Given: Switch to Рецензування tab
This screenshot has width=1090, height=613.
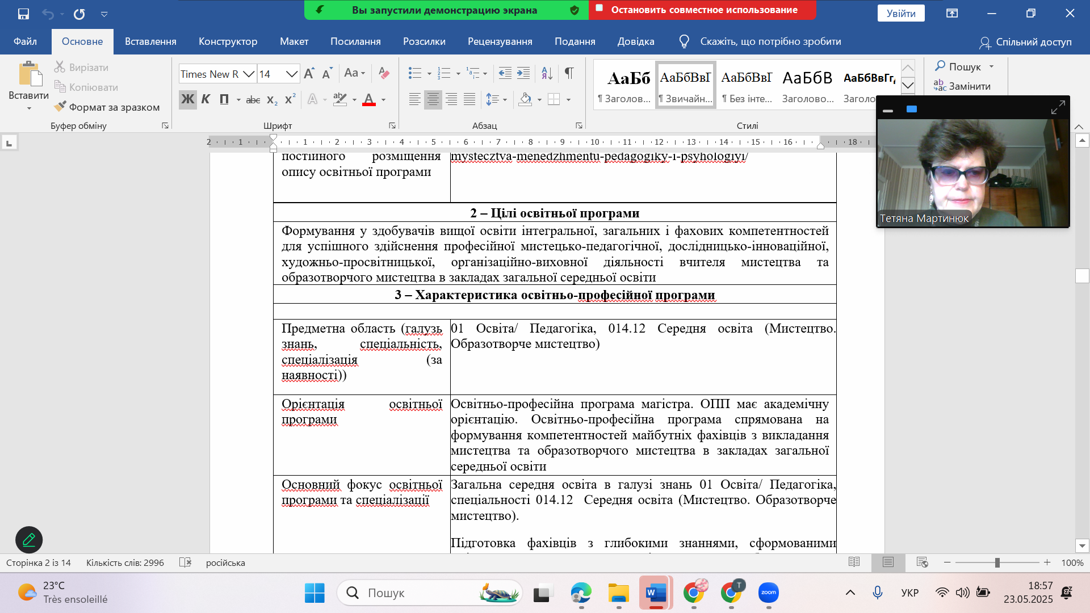Looking at the screenshot, I should 500,41.
